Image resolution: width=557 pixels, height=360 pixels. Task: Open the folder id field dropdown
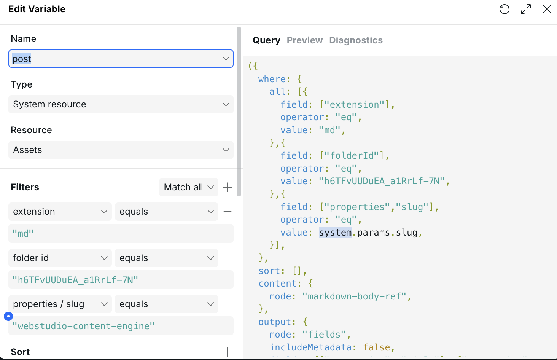[x=60, y=258]
